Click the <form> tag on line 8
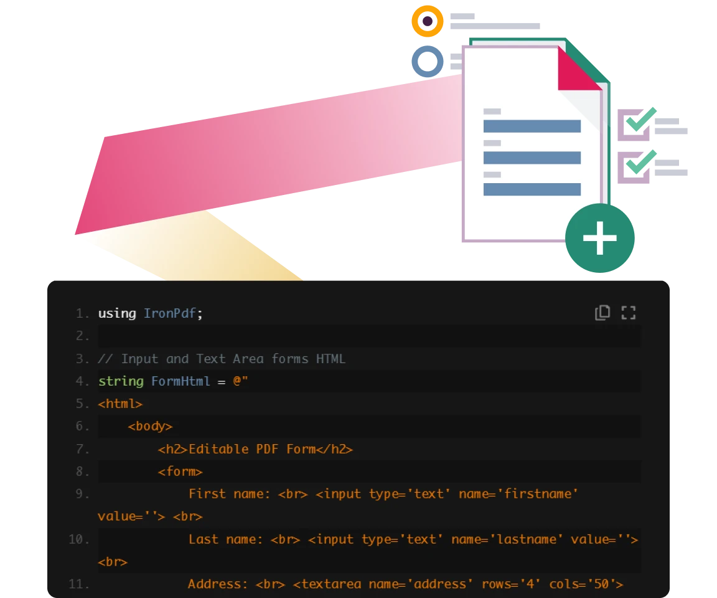 [180, 472]
